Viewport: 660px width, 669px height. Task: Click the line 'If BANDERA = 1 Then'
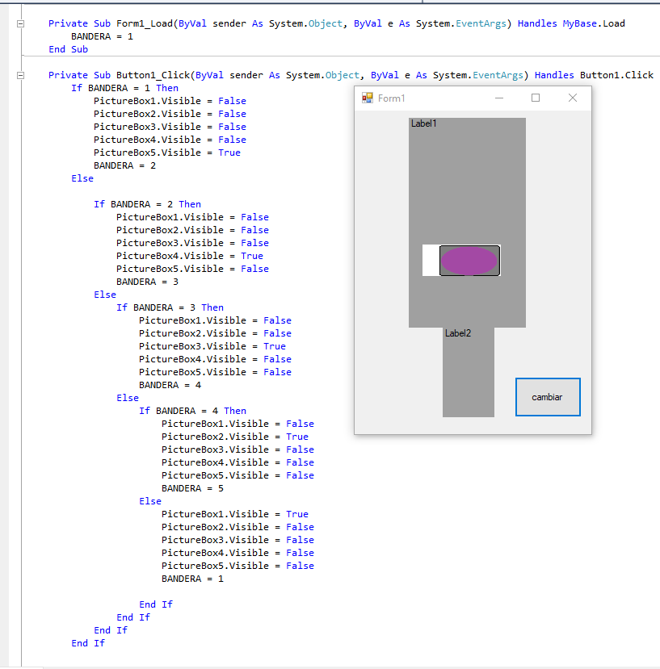pos(124,88)
